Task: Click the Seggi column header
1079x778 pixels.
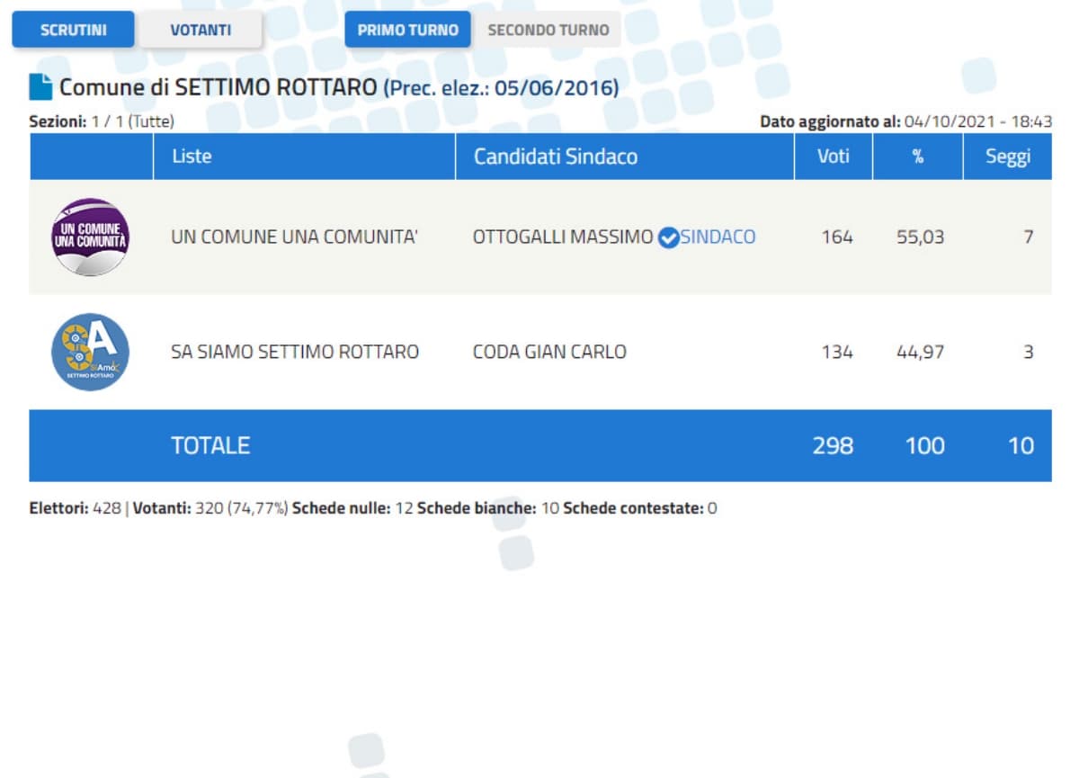Action: tap(1007, 156)
